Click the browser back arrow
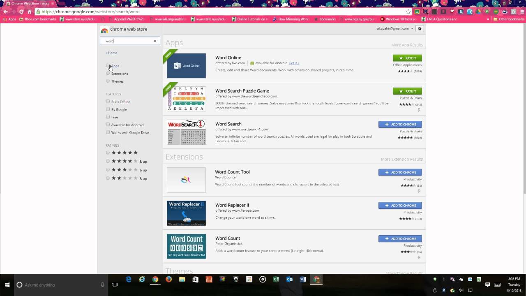526x296 pixels. 5,12
